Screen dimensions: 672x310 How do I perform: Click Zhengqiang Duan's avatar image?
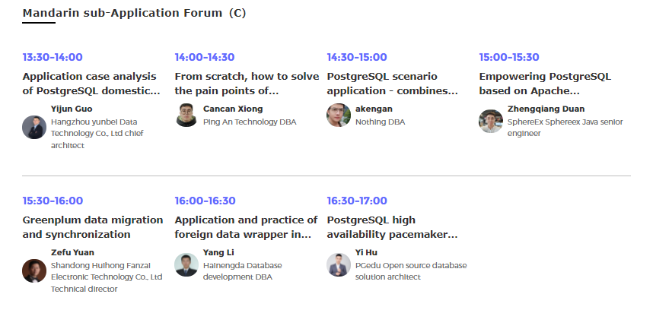(x=491, y=122)
